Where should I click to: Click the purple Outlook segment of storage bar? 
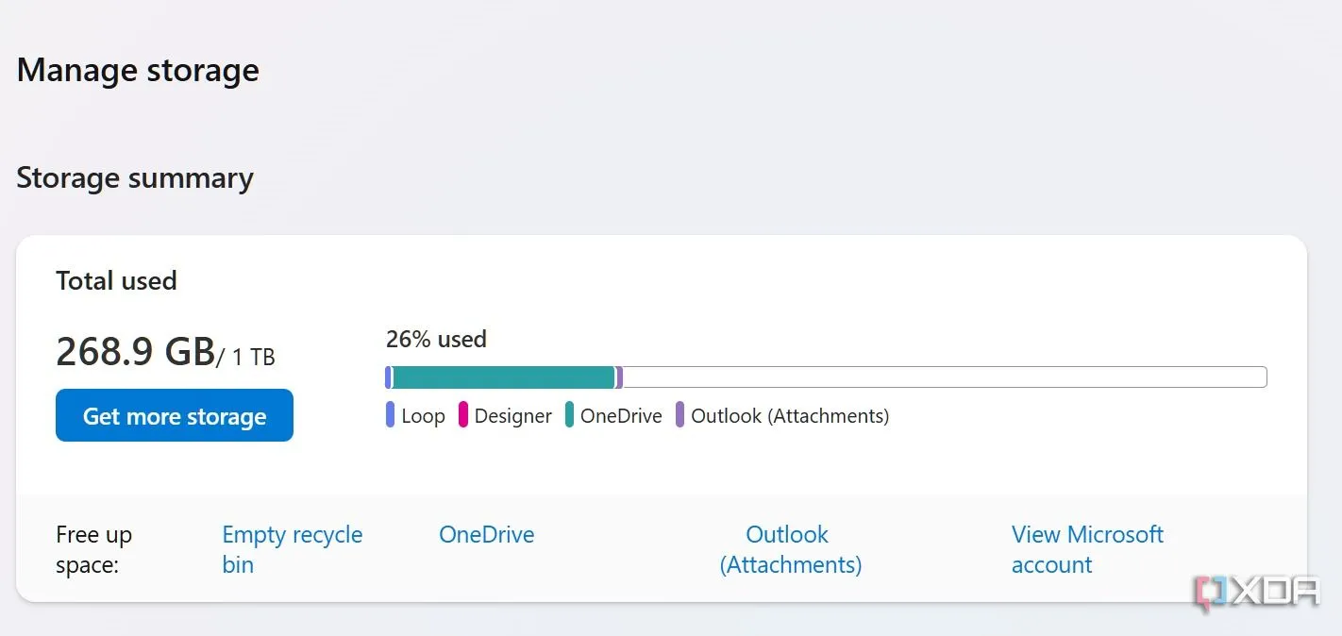tap(619, 377)
